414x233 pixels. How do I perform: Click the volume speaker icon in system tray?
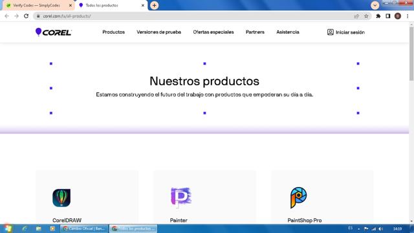381,228
